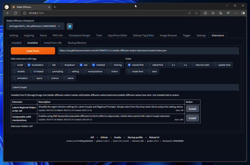250x165 pixels.
Task: Open the Backup/Restore sub-tab
Action: pyautogui.click(x=77, y=43)
